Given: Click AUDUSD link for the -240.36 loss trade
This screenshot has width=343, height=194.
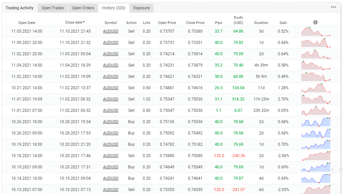Looking at the screenshot, I should [110, 156].
